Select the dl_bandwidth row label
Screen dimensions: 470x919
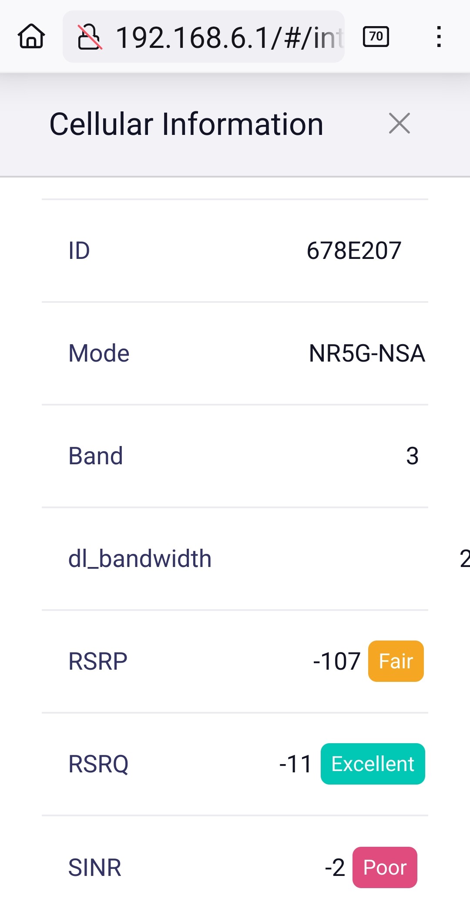pyautogui.click(x=140, y=559)
